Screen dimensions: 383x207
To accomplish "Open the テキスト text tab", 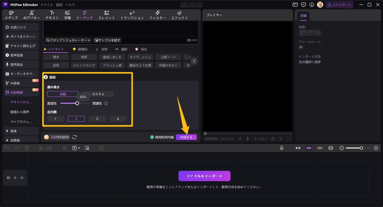I will click(x=52, y=15).
